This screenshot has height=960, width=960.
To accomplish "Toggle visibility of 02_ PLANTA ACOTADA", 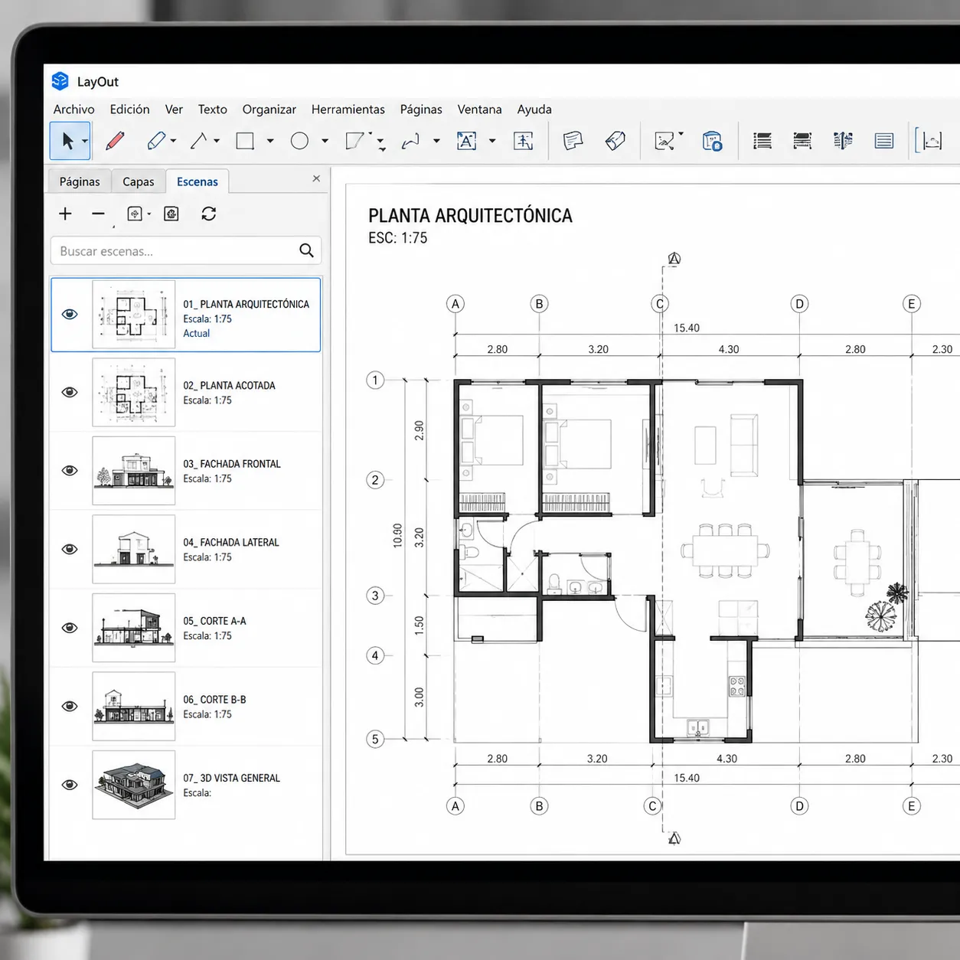I will (70, 393).
